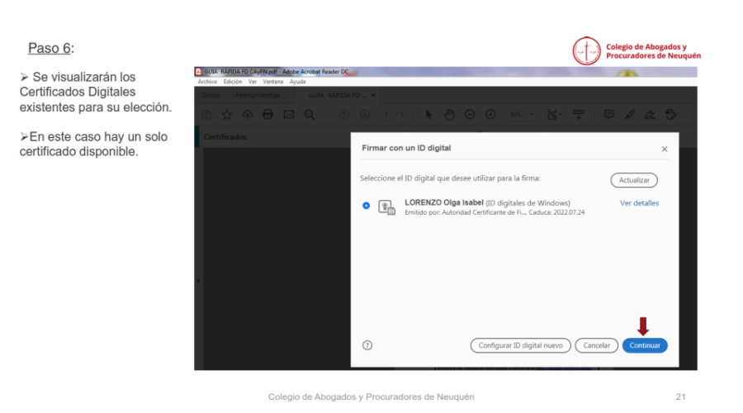Open the Ver menu

click(x=252, y=82)
